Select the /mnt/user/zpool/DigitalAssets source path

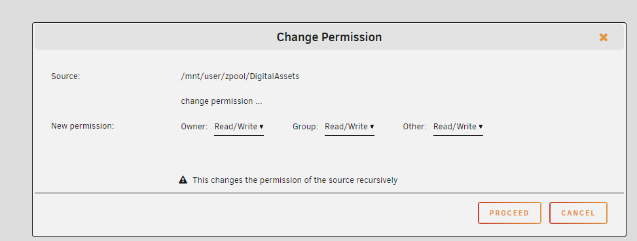(x=240, y=76)
